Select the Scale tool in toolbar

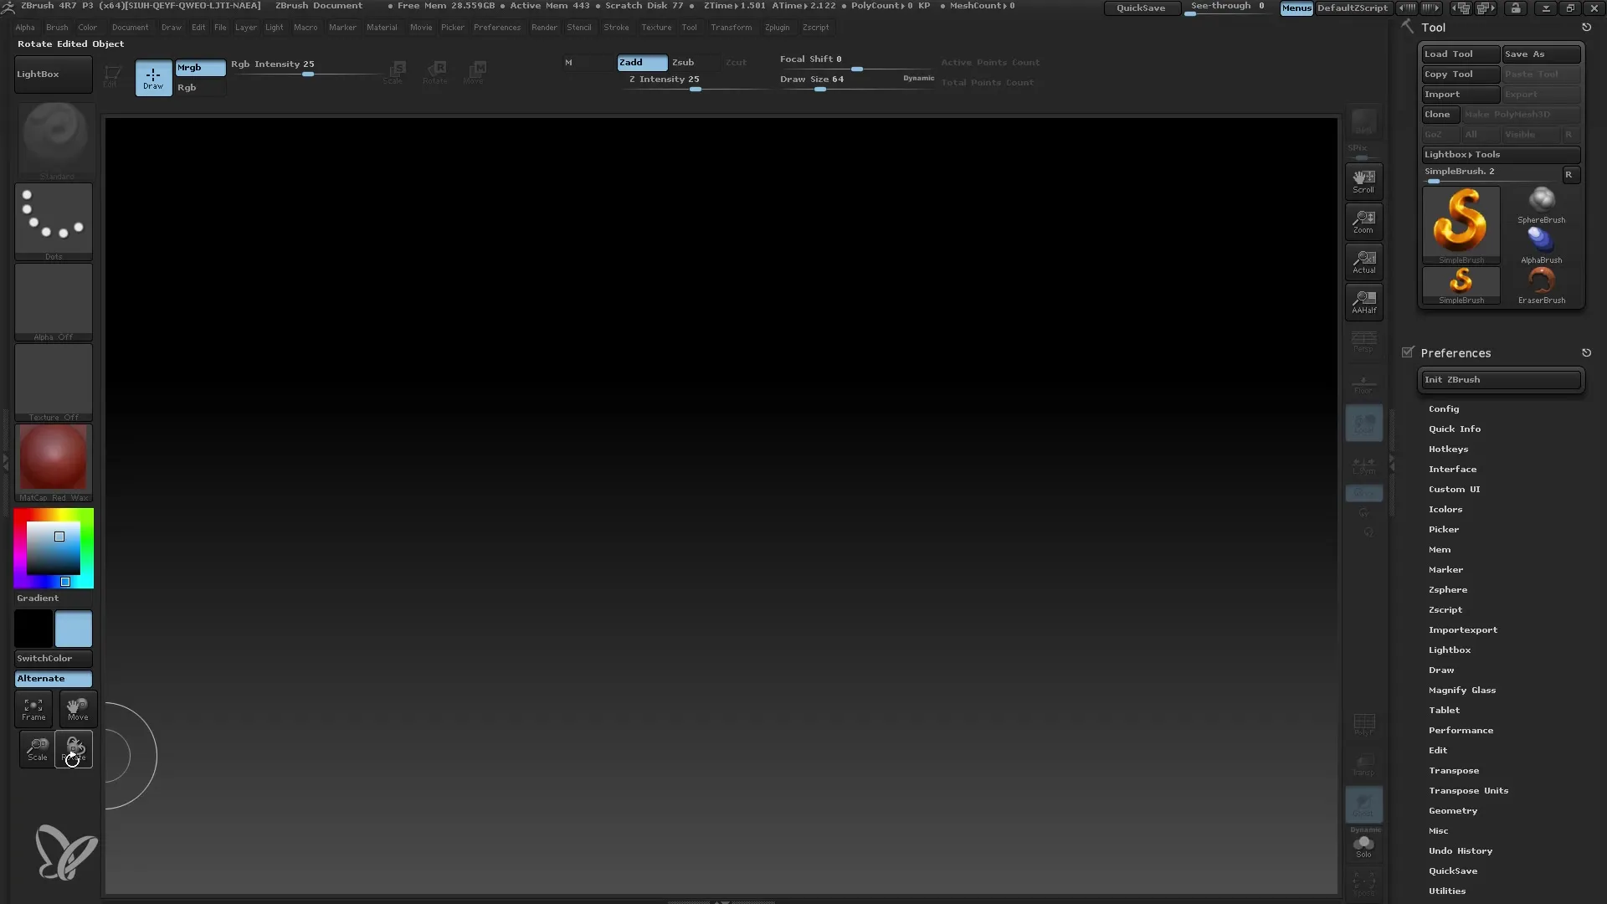pyautogui.click(x=37, y=749)
